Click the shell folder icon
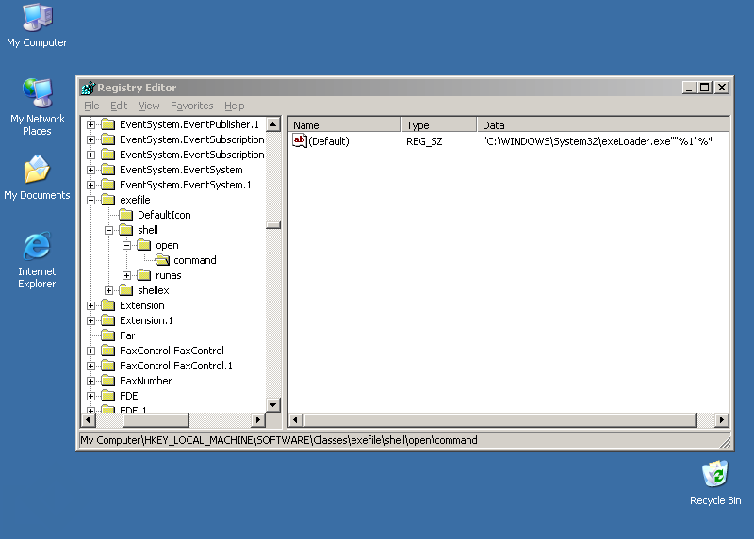The height and width of the screenshot is (539, 754). pos(126,230)
